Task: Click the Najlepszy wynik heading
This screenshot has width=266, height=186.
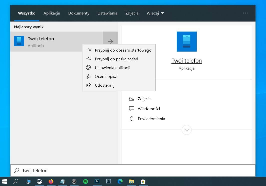Action: tap(29, 27)
